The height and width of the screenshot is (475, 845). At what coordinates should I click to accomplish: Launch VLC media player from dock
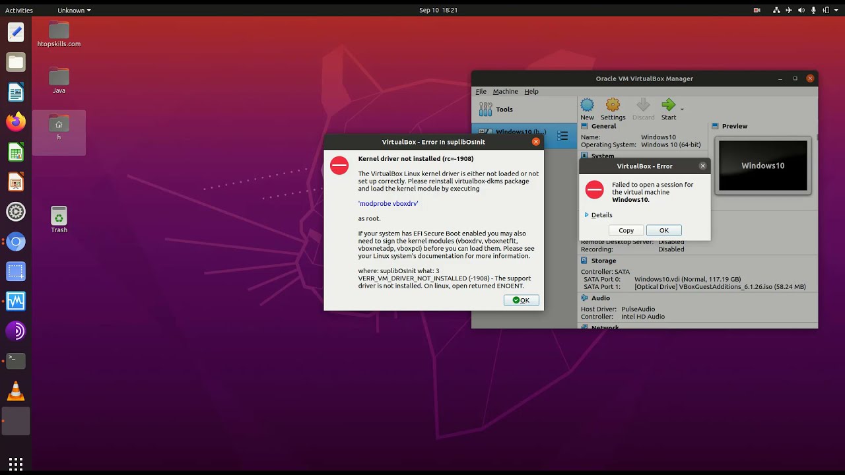pos(16,391)
